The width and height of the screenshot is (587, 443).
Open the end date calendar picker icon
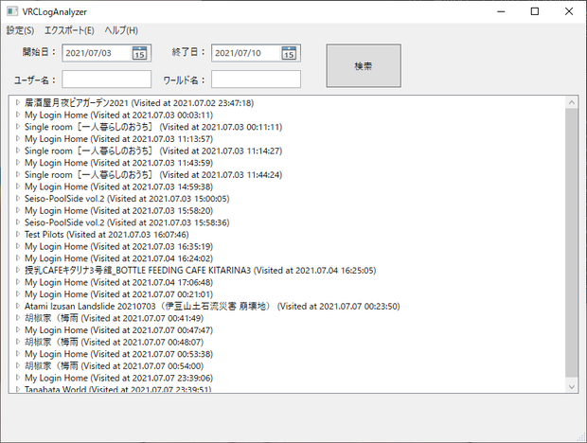(x=289, y=53)
